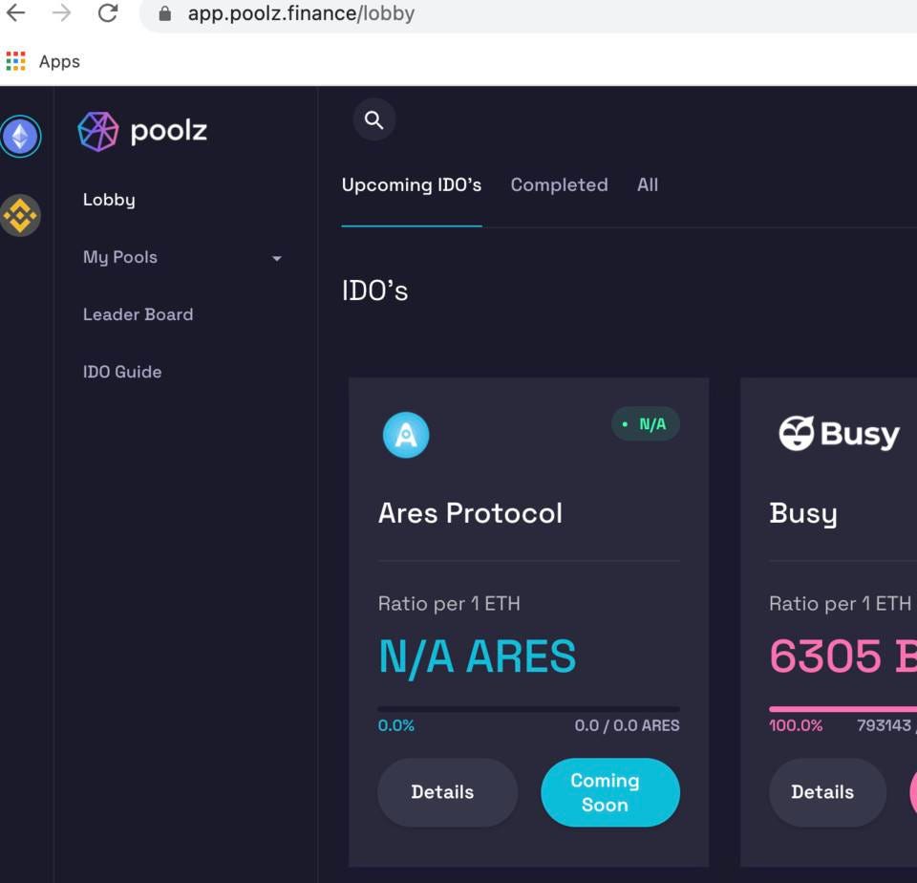Click the poolz logo
Screen dimensions: 917x883
142,131
